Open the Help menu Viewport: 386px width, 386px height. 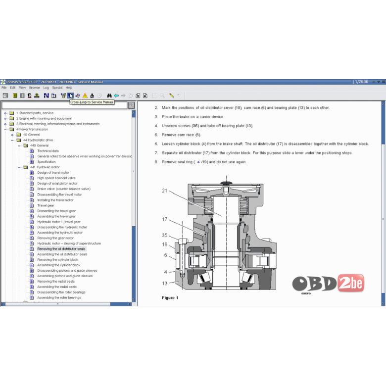[x=69, y=88]
